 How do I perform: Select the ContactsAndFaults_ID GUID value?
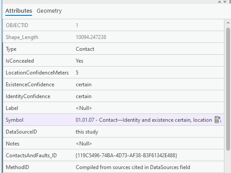(126, 155)
